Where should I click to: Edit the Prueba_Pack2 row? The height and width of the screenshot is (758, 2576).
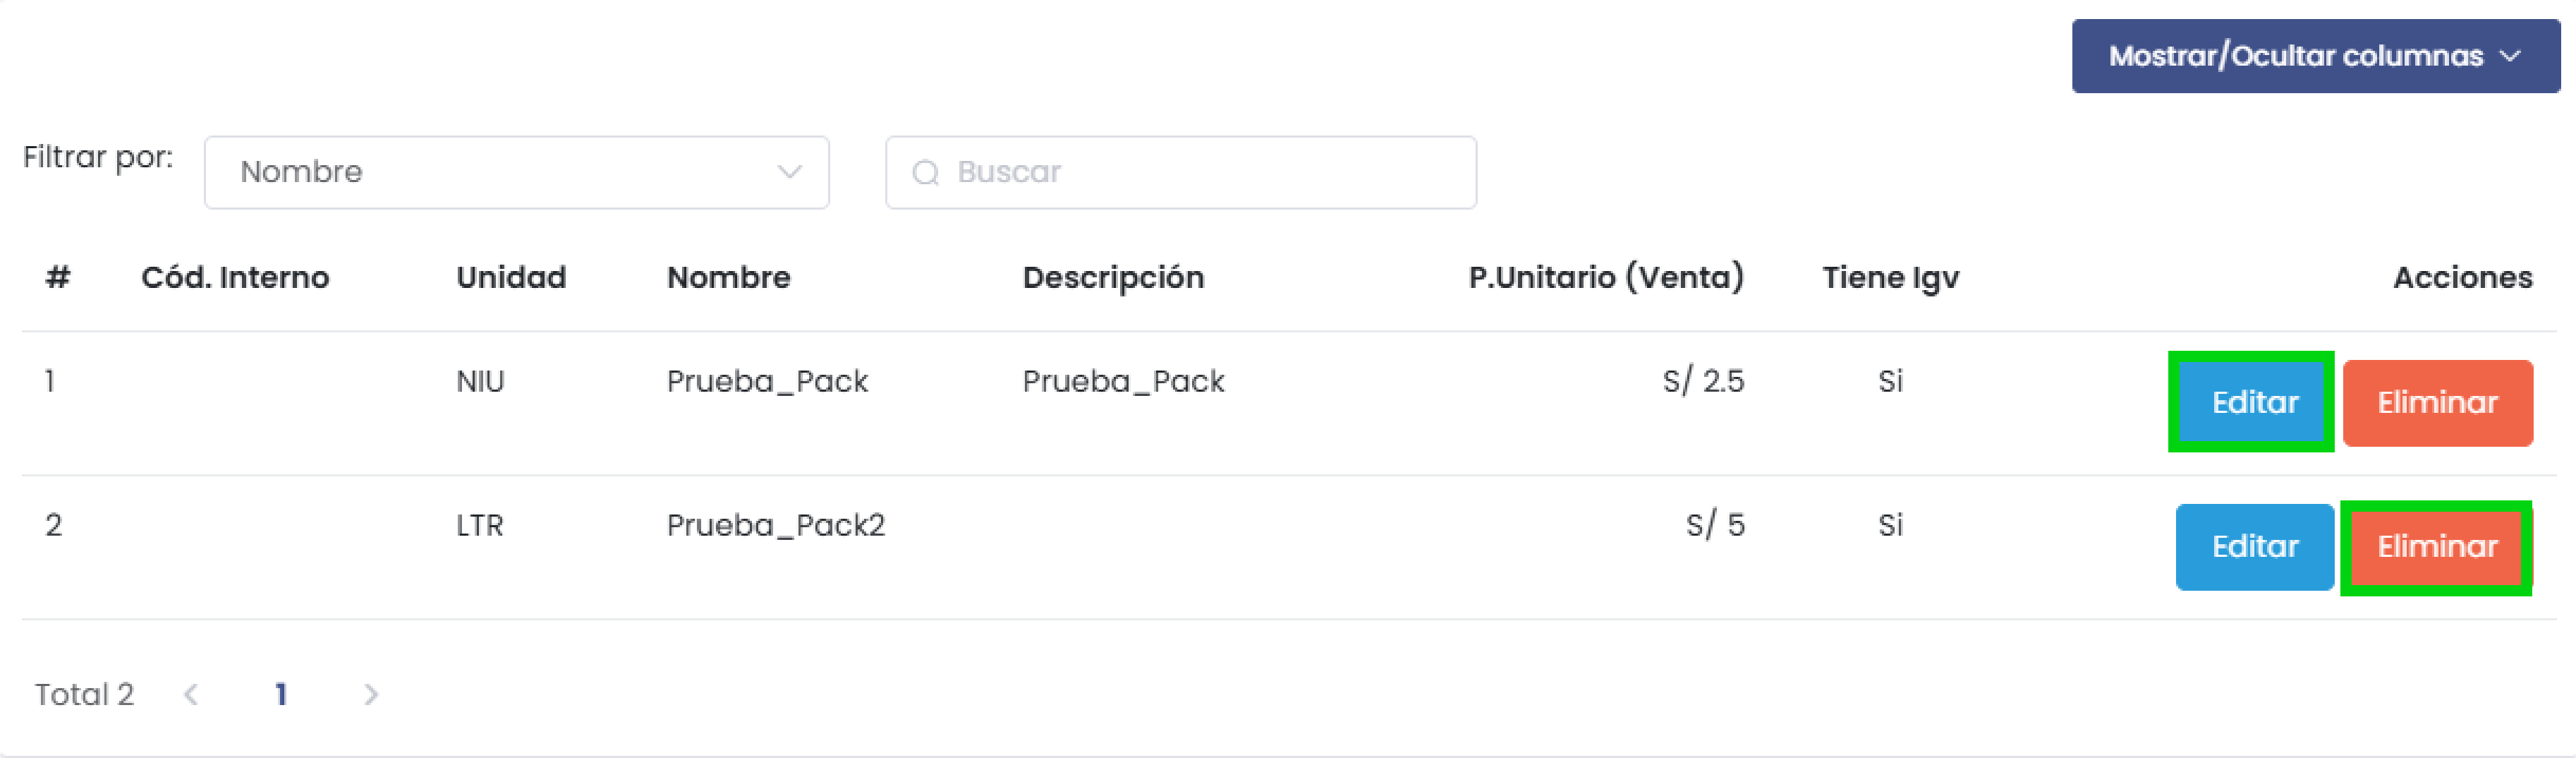pyautogui.click(x=2253, y=546)
